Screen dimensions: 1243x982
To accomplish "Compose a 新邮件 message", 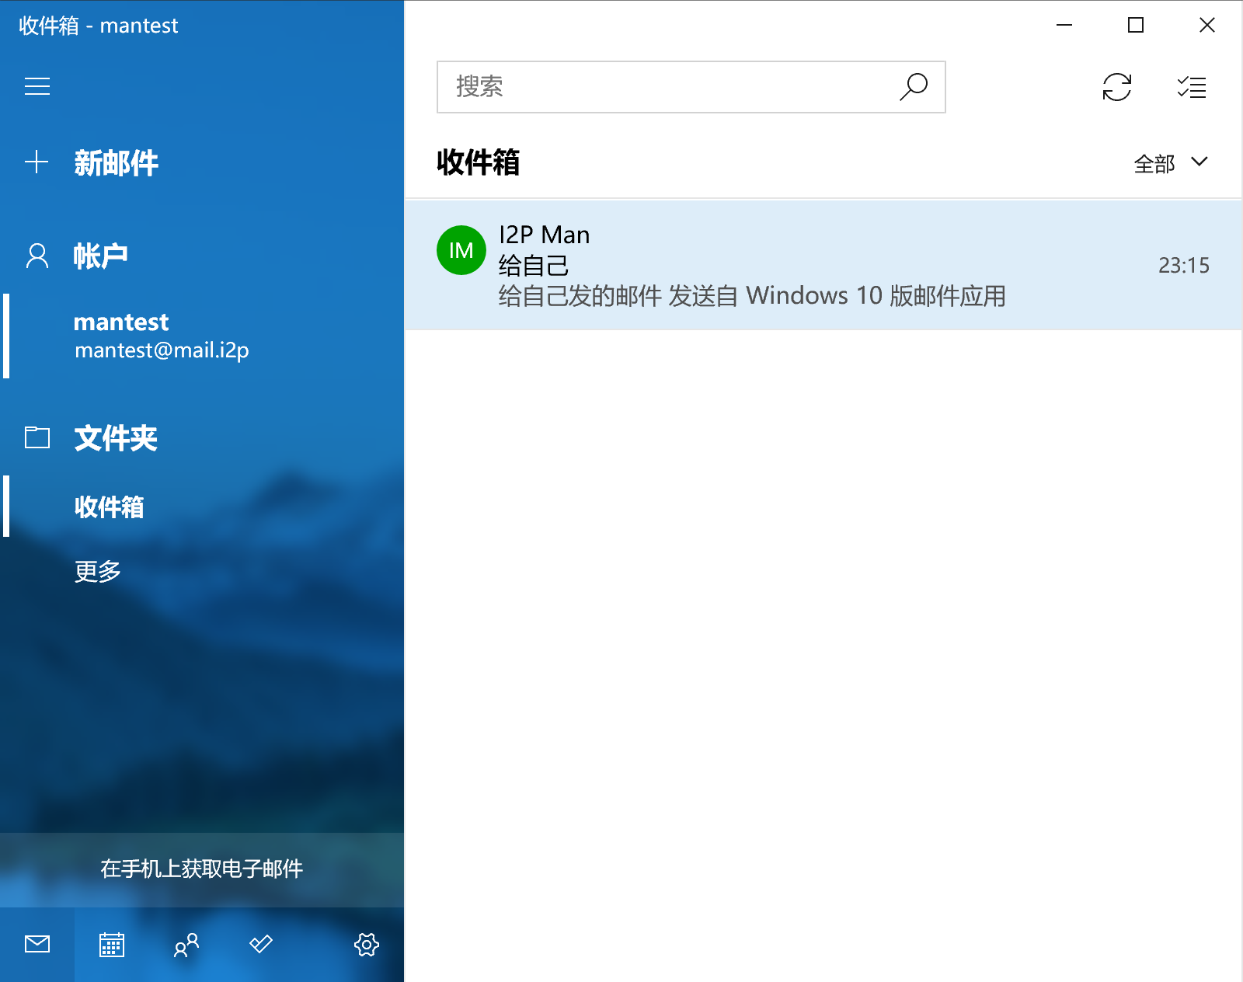I will (115, 163).
